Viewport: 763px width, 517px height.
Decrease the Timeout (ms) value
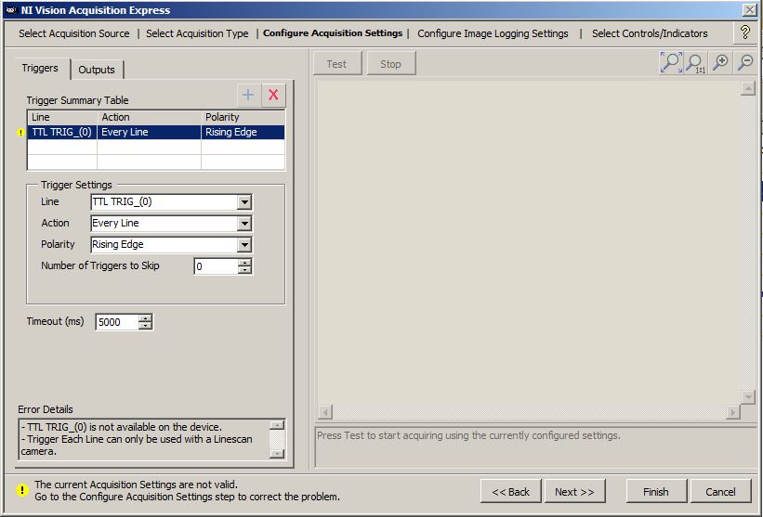pyautogui.click(x=145, y=326)
